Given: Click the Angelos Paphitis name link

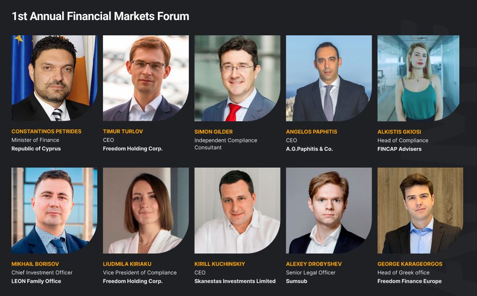Looking at the screenshot, I should tap(311, 131).
